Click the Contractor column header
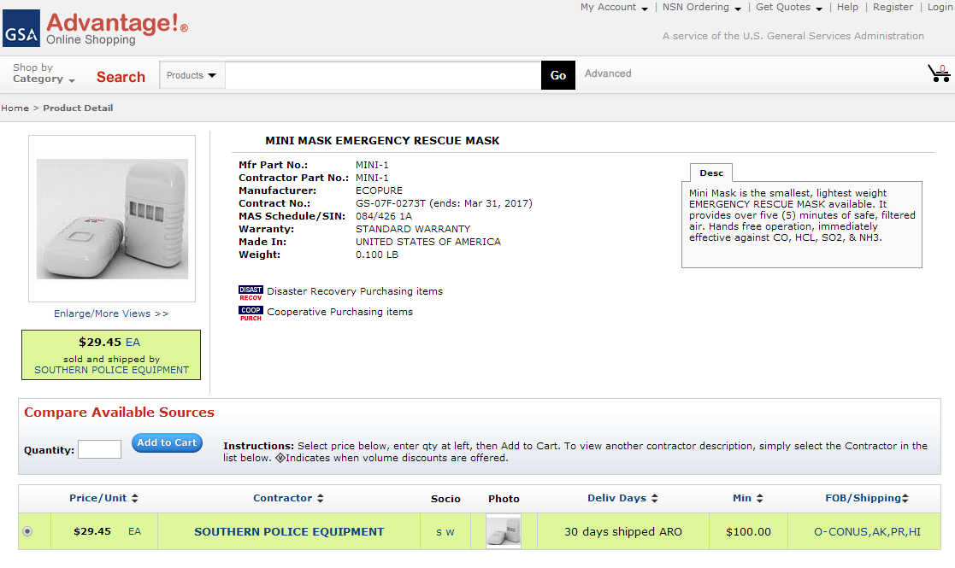 coord(283,498)
